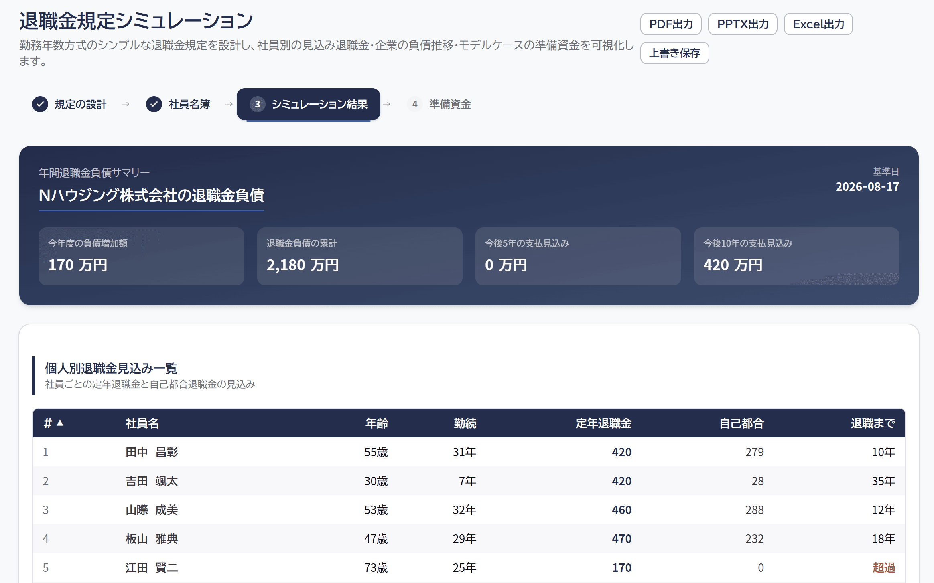Sort table by 年齢 column header
The width and height of the screenshot is (934, 583).
(376, 423)
